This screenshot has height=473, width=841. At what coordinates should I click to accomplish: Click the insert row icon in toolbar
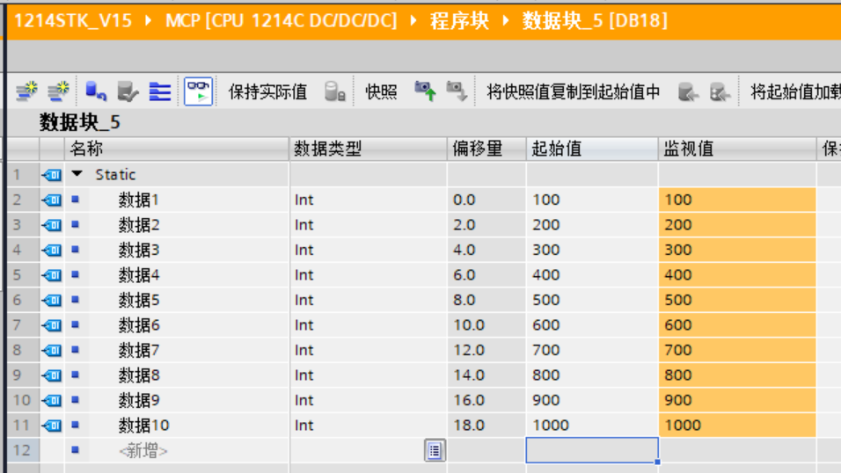point(27,91)
